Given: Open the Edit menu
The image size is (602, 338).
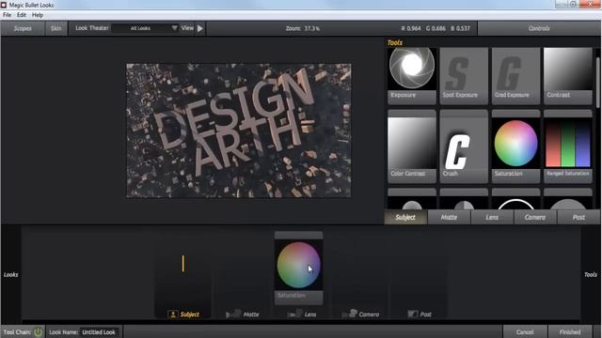Looking at the screenshot, I should [22, 15].
